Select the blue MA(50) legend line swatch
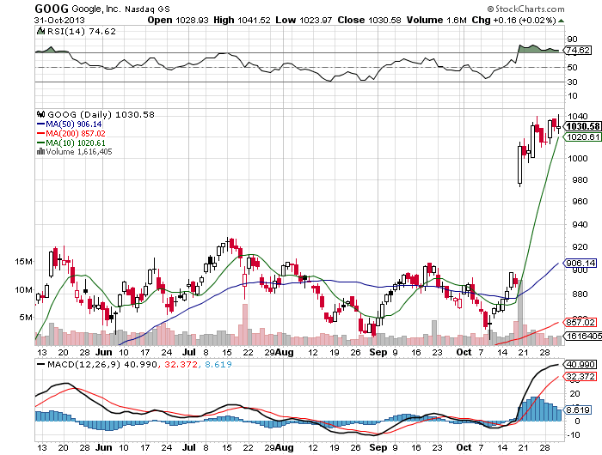This screenshot has height=455, width=602. coord(40,124)
